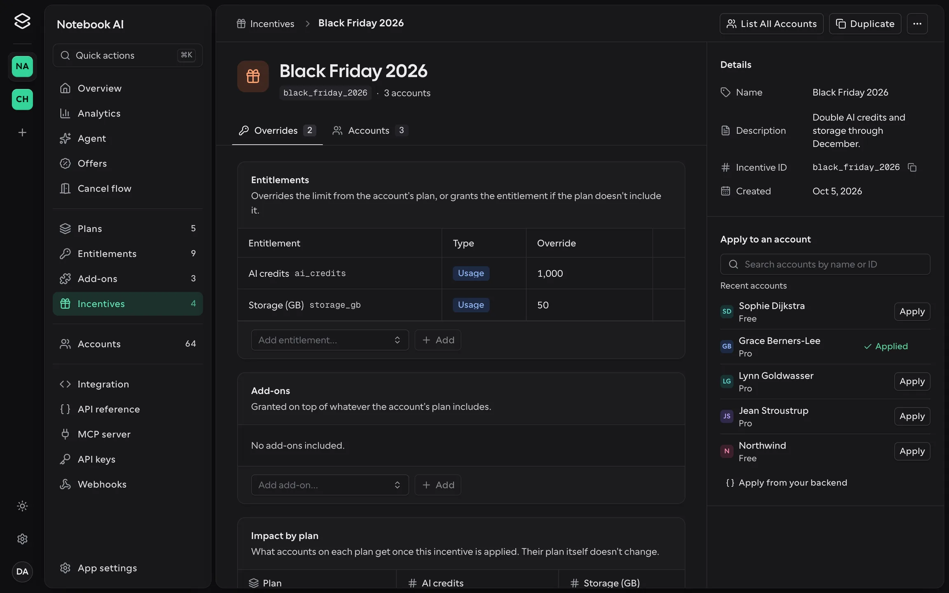Click the Search accounts by name field

click(x=825, y=264)
